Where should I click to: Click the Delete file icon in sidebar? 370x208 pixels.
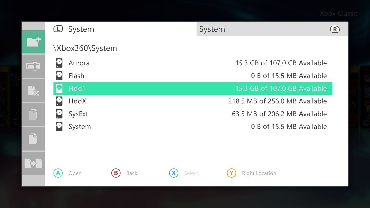33,90
